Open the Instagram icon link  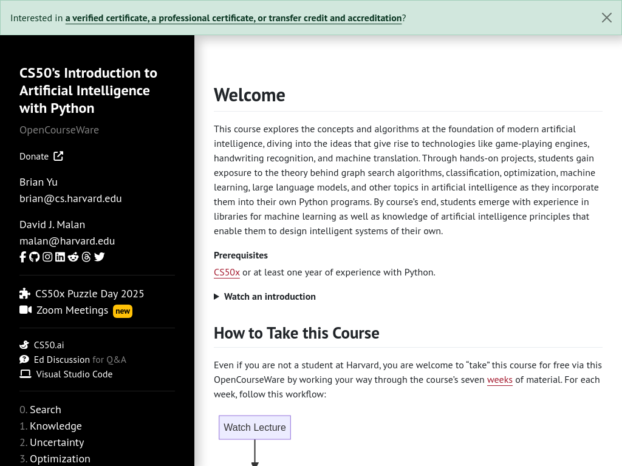[x=47, y=257]
